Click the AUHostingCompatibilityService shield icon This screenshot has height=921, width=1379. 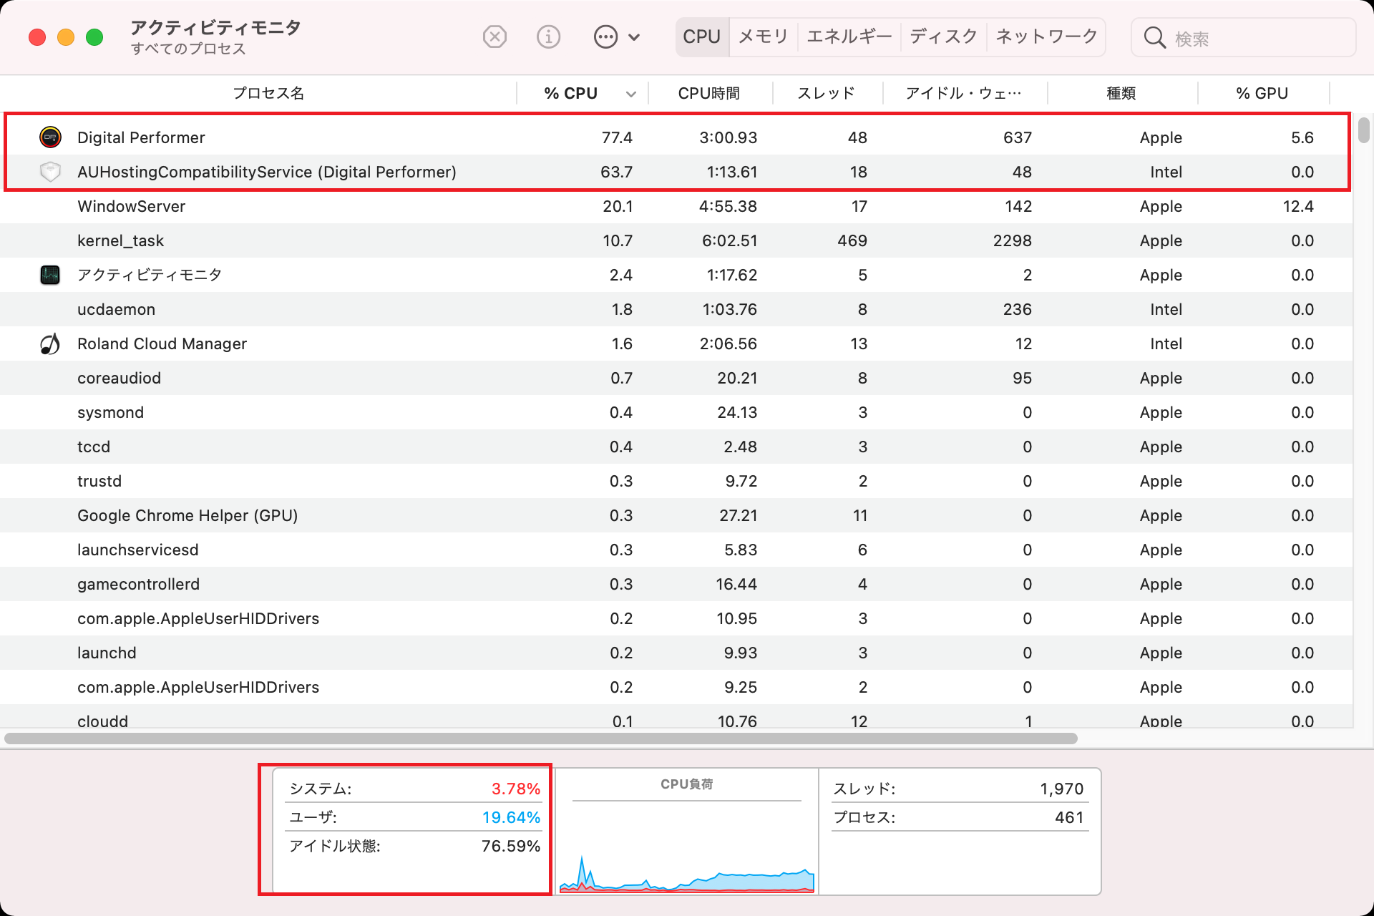(50, 172)
